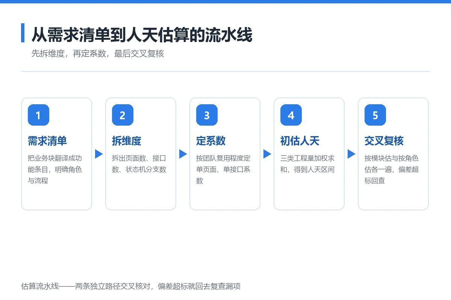Click the number 3 badge in 定系数 card

pyautogui.click(x=207, y=115)
